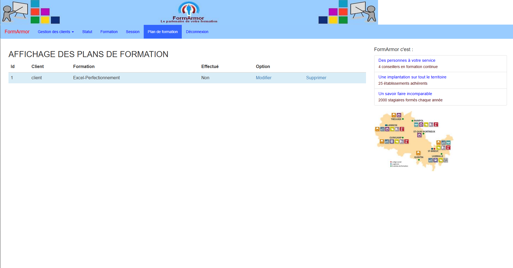Click the right colored squares graphic

[x=333, y=12]
